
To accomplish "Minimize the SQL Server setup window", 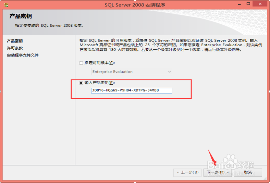I will [x=240, y=4].
